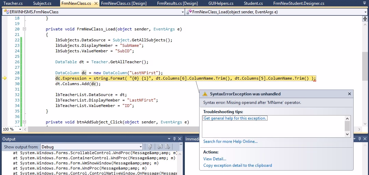Click the method icon beside FrmNewClass_Load dropdown
This screenshot has height=175, width=369.
(x=189, y=12)
